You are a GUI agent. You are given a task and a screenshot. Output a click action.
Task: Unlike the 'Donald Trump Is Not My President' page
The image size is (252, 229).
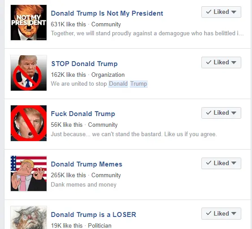[x=221, y=12]
